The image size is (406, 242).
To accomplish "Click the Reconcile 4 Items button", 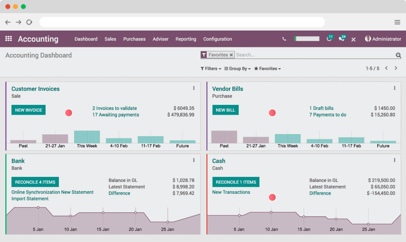I will click(x=35, y=182).
